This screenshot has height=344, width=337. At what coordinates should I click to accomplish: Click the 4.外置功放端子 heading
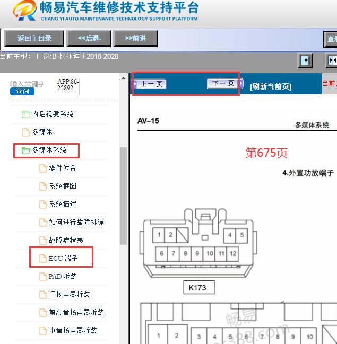(308, 173)
